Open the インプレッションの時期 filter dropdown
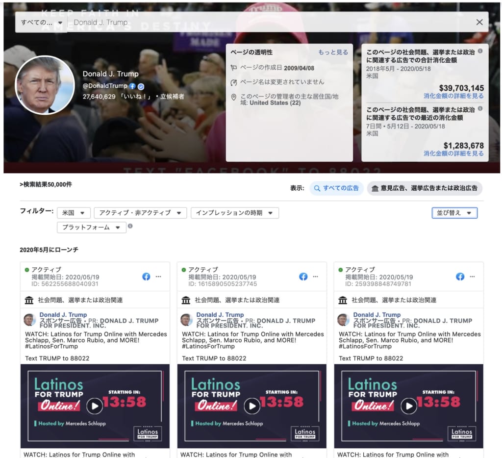 (x=234, y=213)
